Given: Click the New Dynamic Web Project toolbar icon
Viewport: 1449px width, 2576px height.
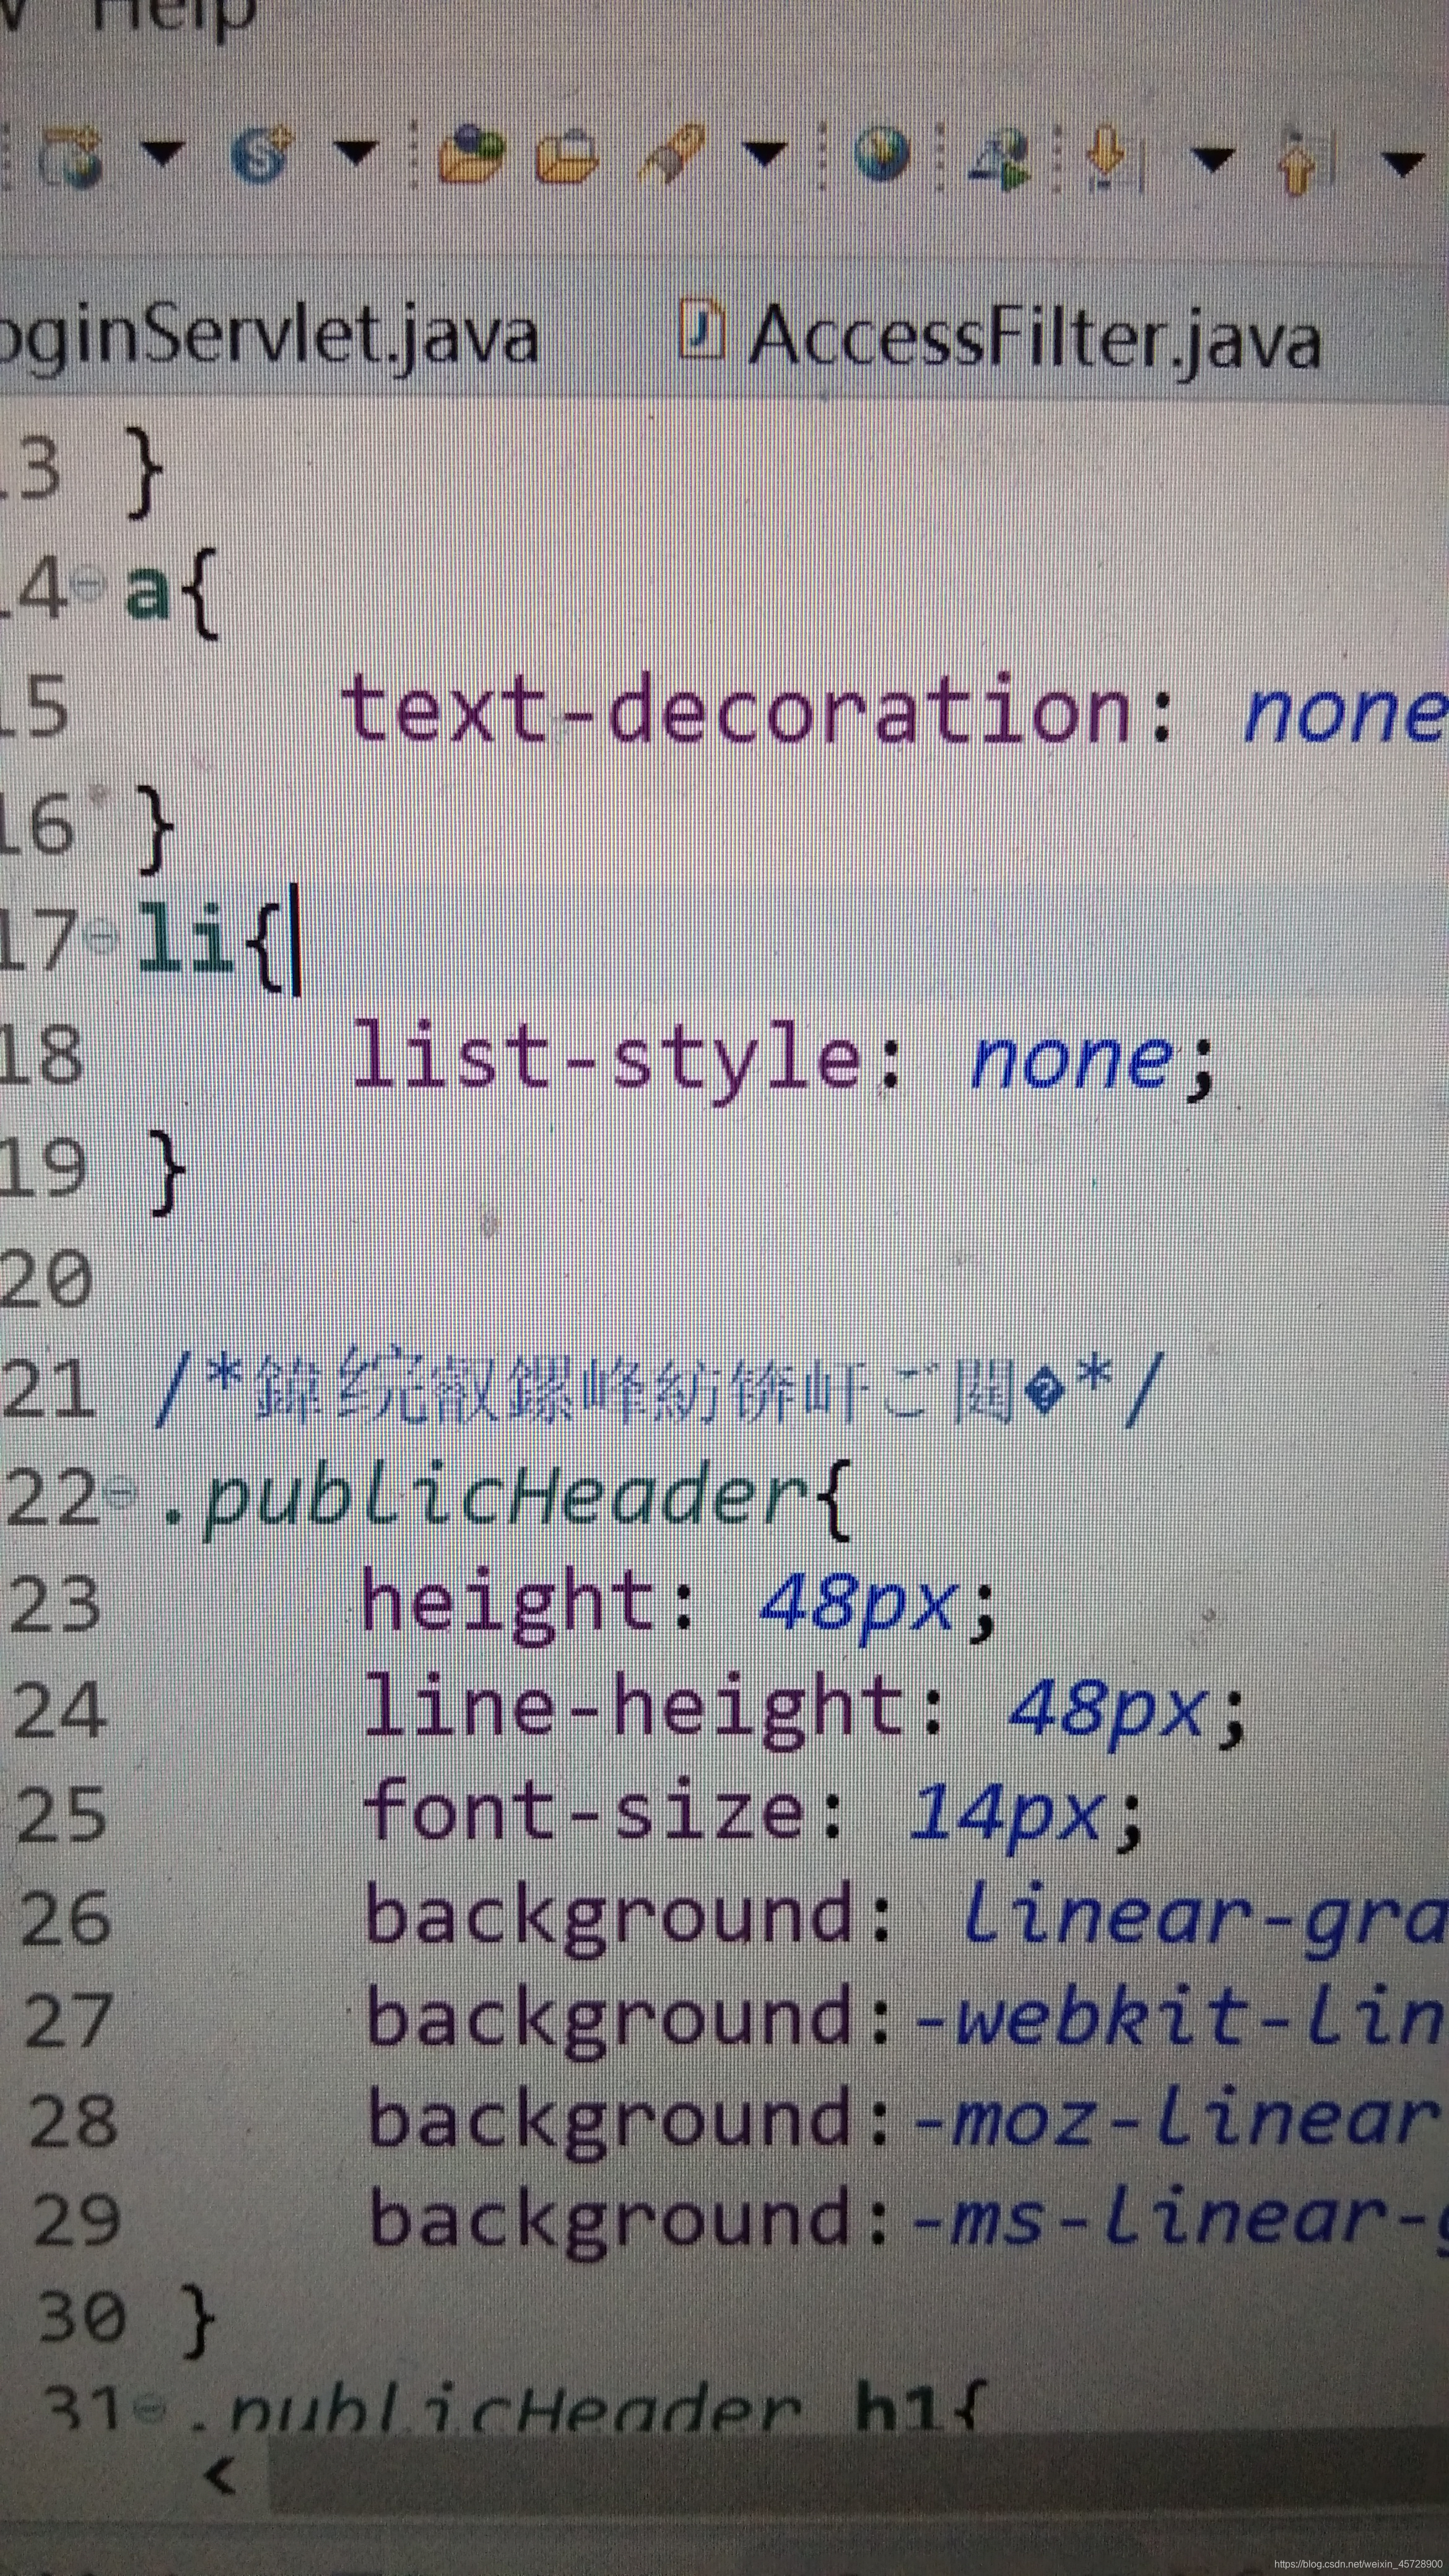Looking at the screenshot, I should (x=71, y=158).
